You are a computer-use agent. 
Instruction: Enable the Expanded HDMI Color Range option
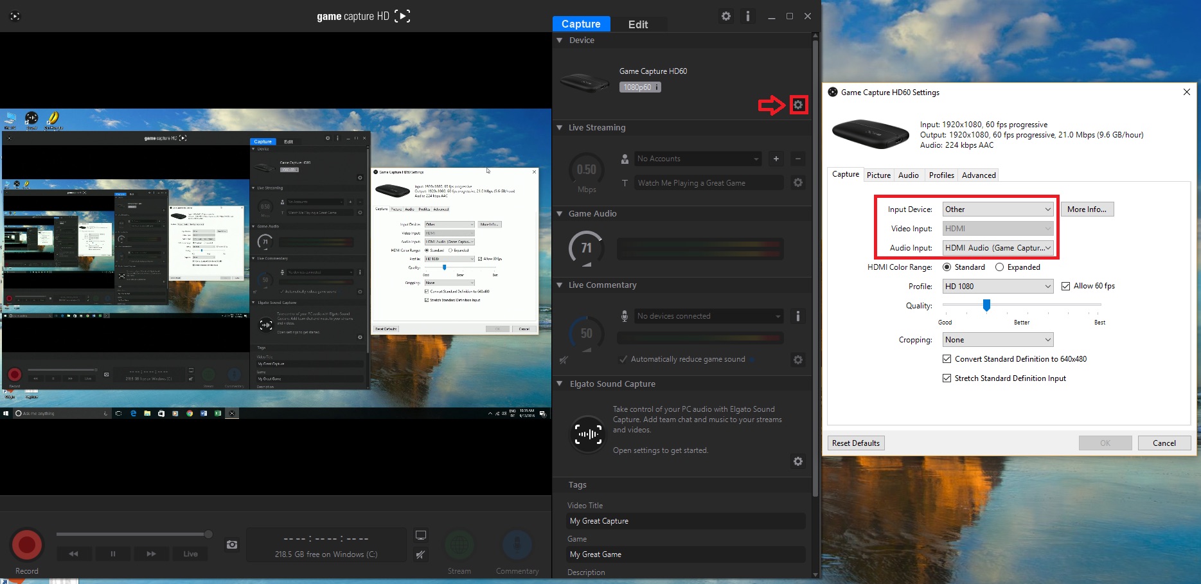click(x=999, y=267)
